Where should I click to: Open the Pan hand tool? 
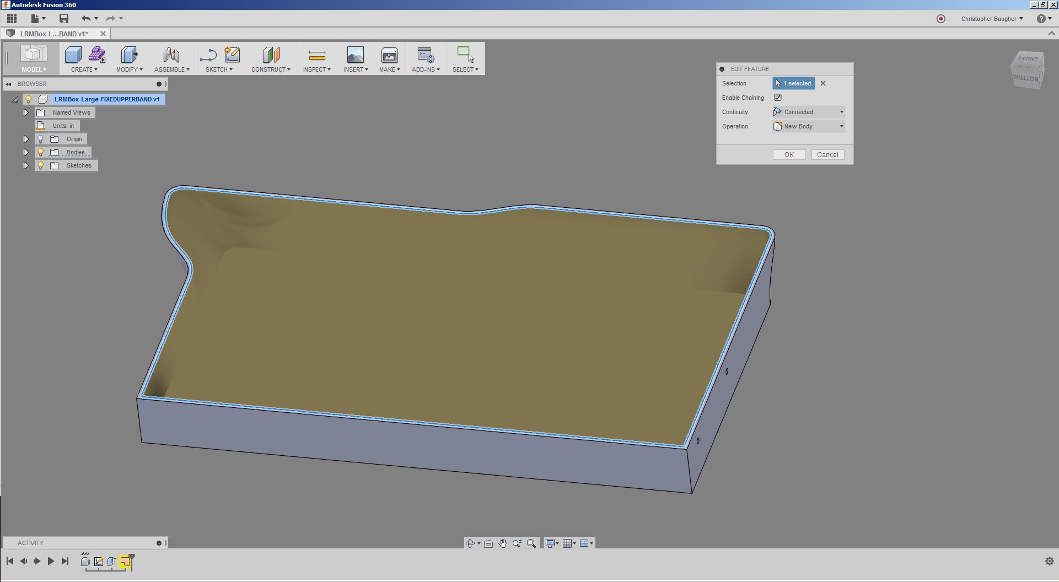click(x=503, y=543)
